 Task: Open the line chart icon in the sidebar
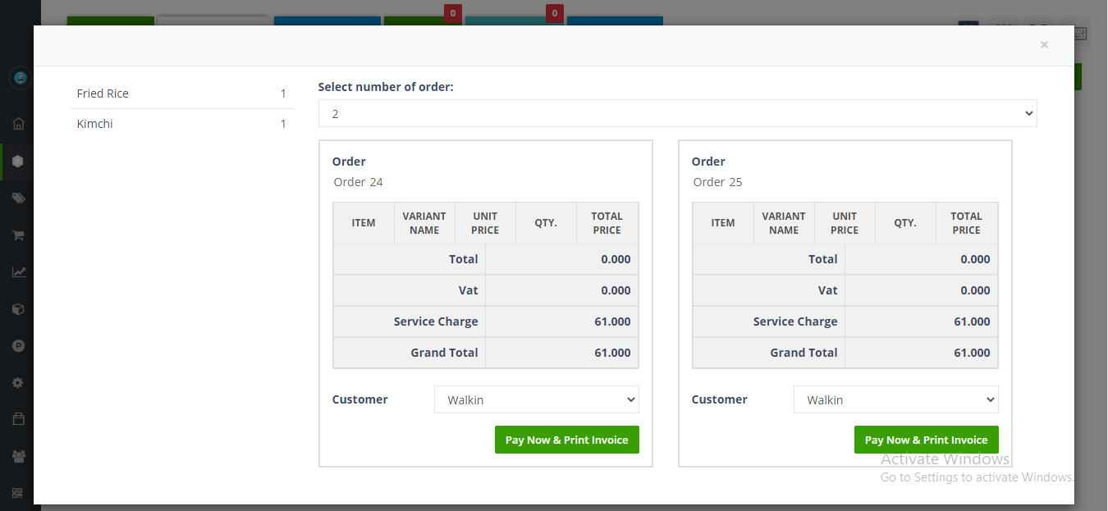coord(18,272)
